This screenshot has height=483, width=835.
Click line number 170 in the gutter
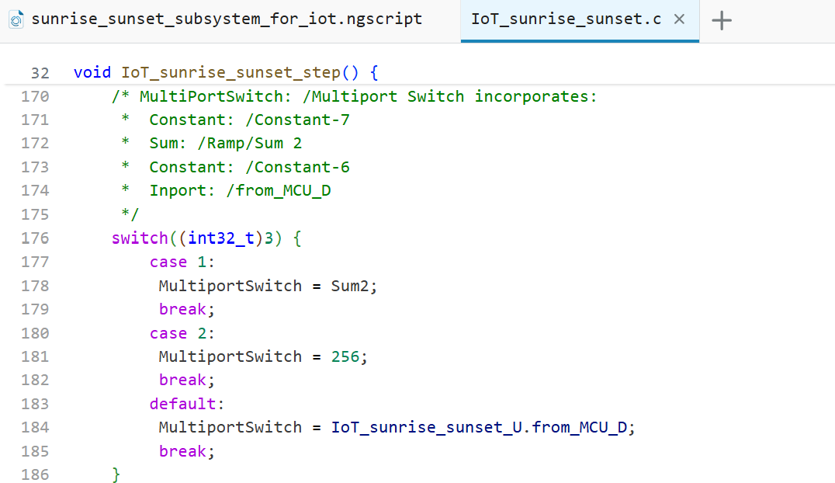(36, 96)
